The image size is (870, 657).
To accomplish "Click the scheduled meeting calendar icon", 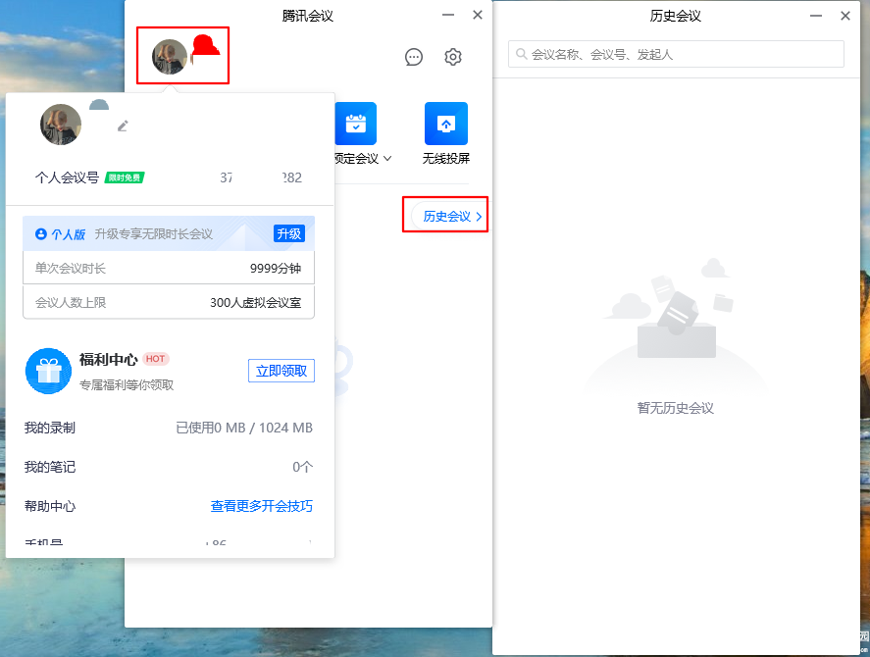I will (x=356, y=124).
